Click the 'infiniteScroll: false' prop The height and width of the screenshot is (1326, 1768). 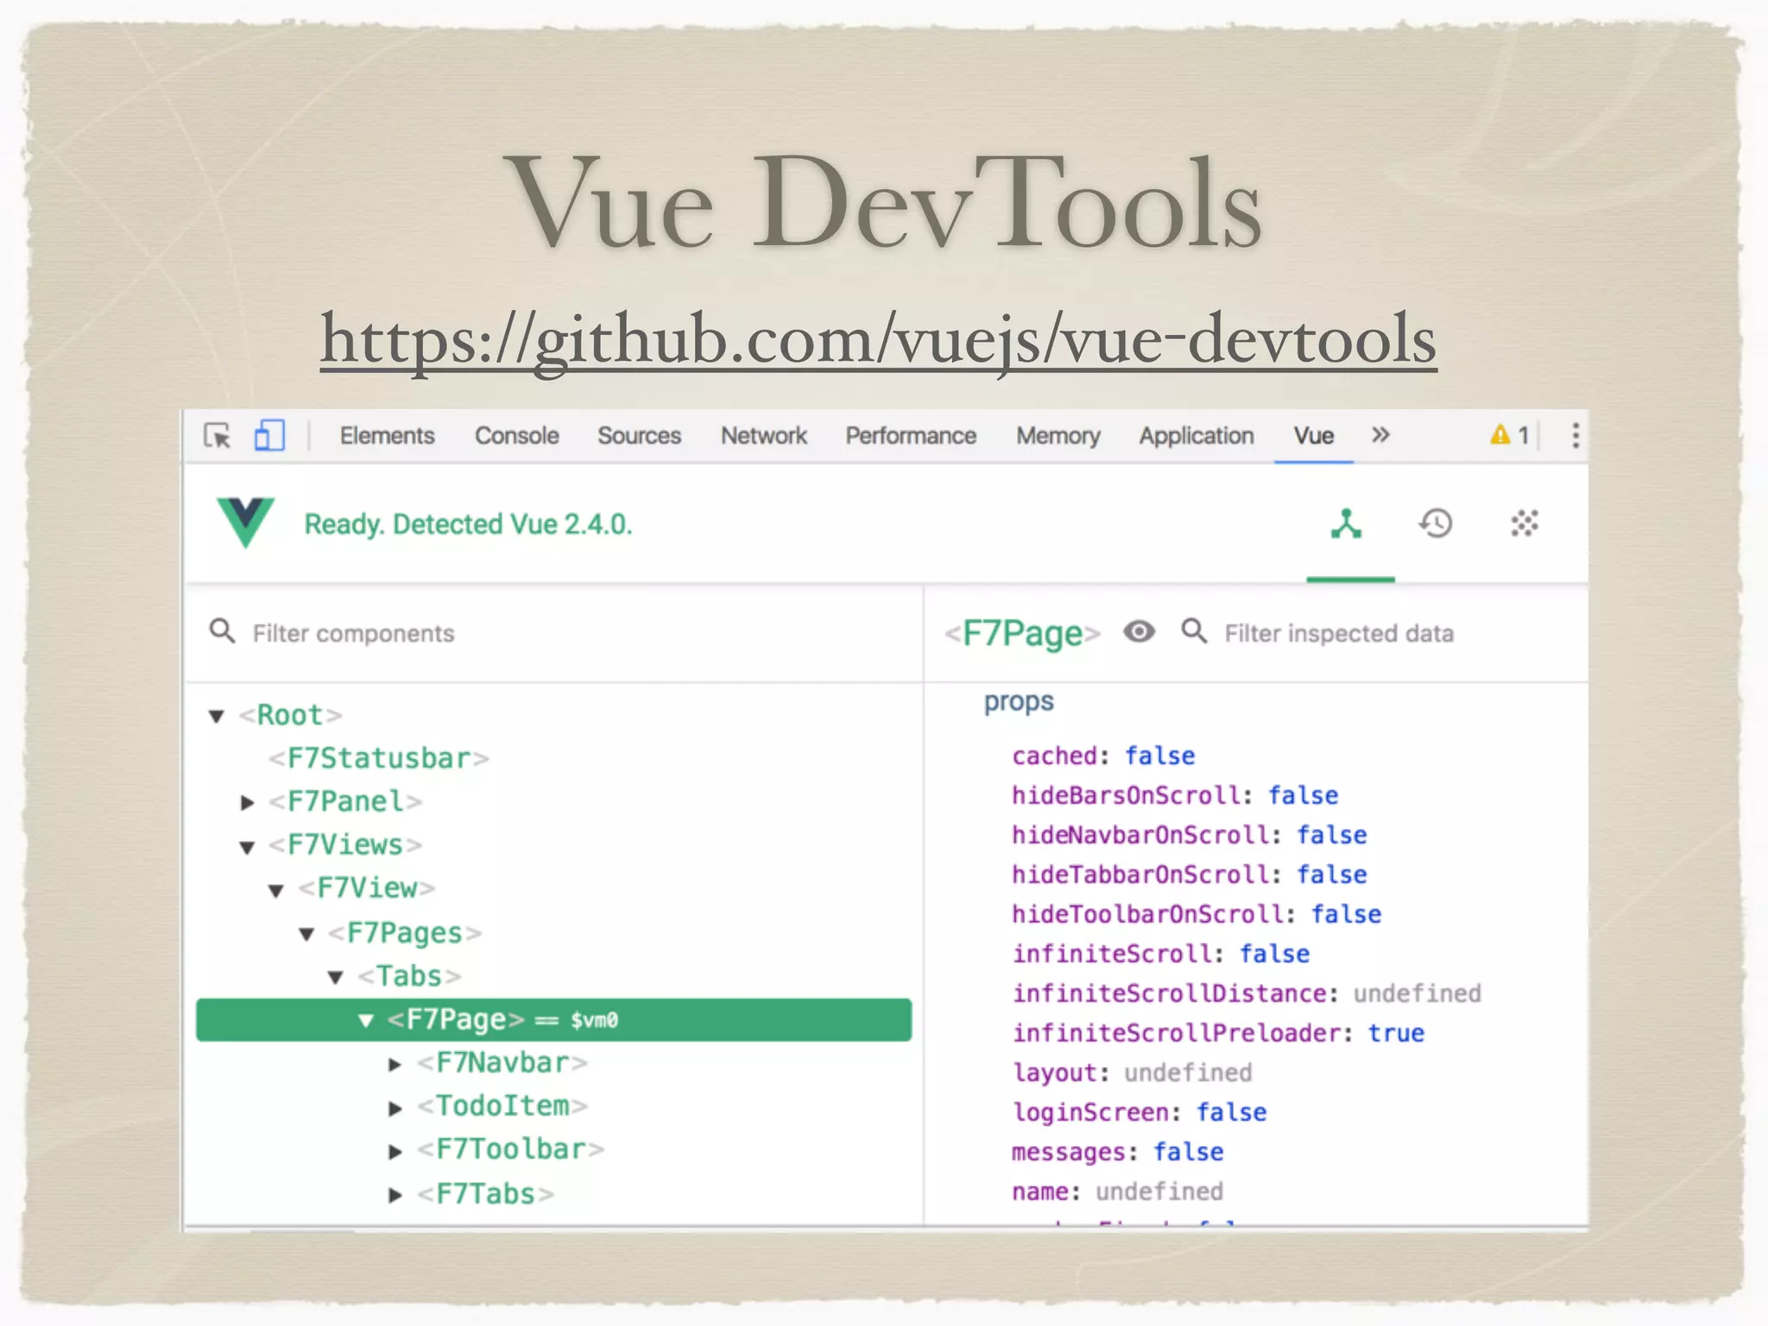[1161, 954]
